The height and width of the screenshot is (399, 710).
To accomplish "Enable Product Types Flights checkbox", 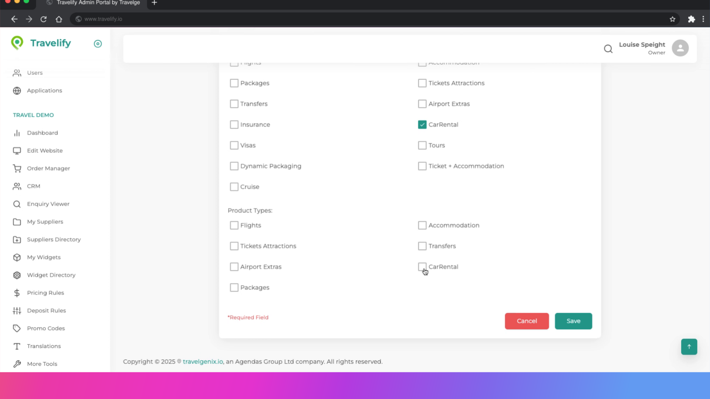I will [x=234, y=225].
